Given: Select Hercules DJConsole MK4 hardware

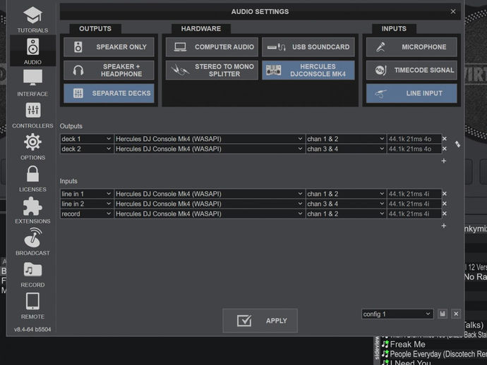Looking at the screenshot, I should (x=308, y=70).
